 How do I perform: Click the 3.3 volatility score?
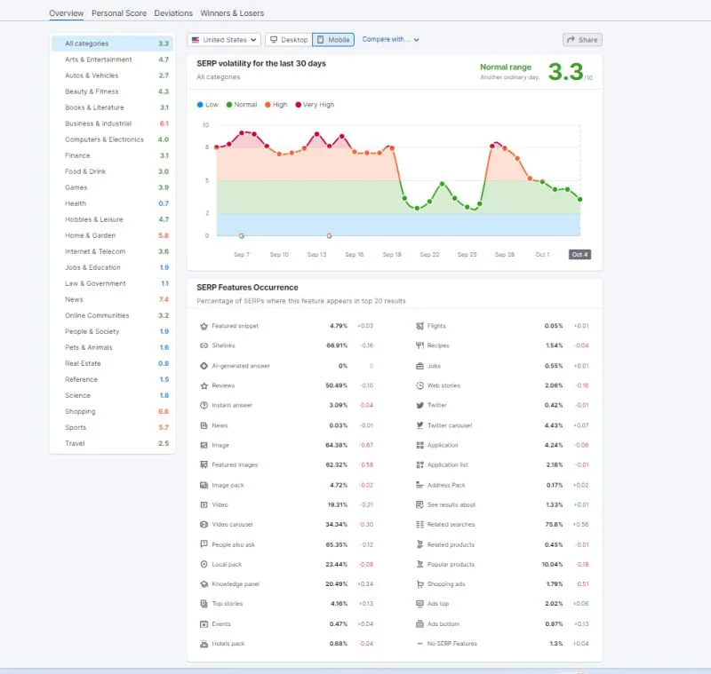tap(565, 72)
